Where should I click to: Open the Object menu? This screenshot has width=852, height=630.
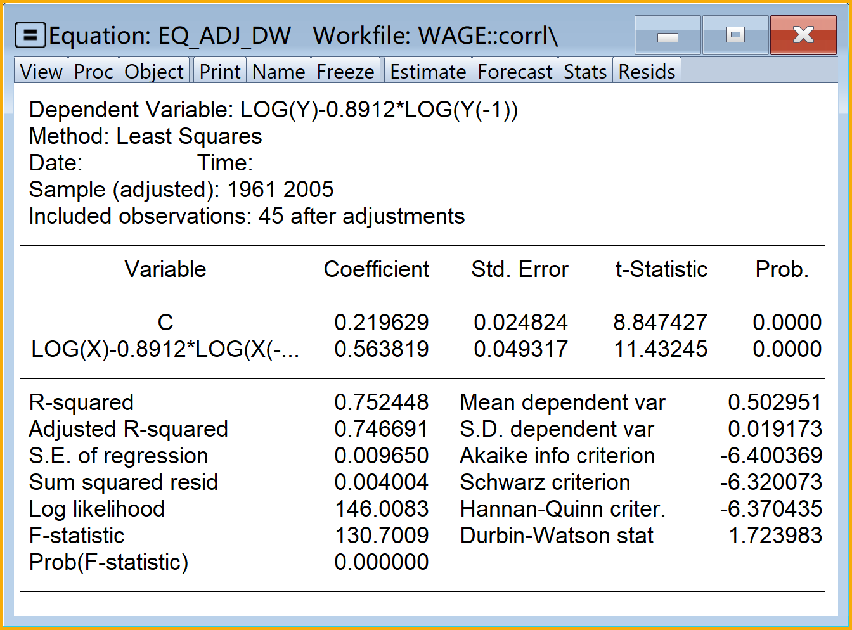coord(154,72)
